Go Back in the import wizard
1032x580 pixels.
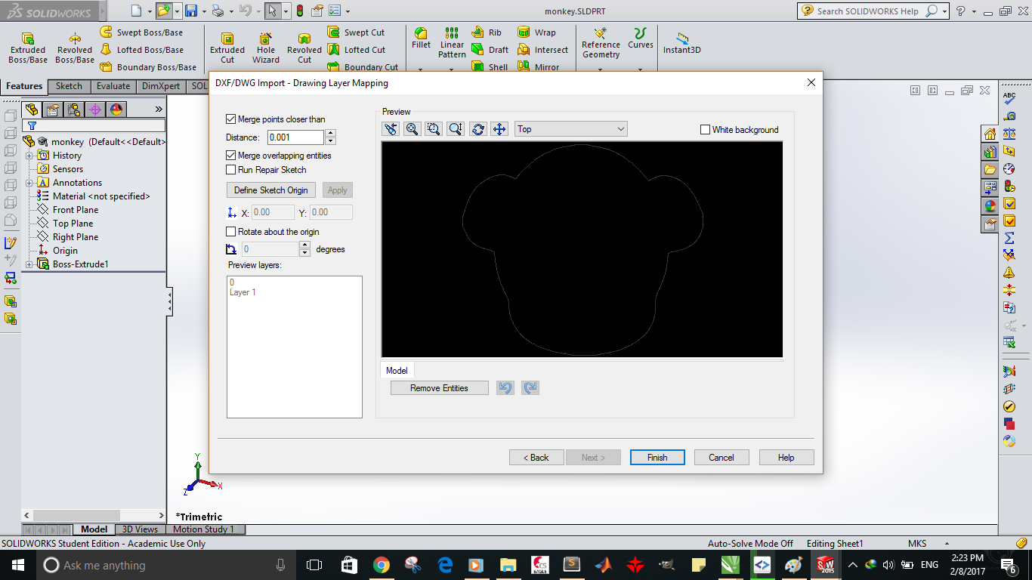pyautogui.click(x=536, y=458)
